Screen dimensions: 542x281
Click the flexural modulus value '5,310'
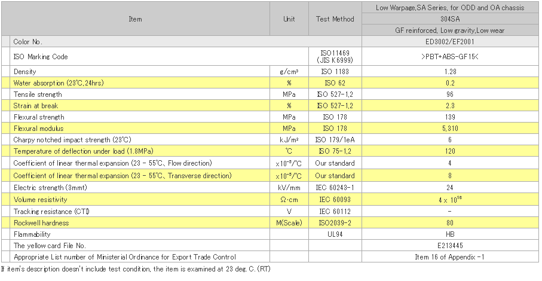(450, 129)
